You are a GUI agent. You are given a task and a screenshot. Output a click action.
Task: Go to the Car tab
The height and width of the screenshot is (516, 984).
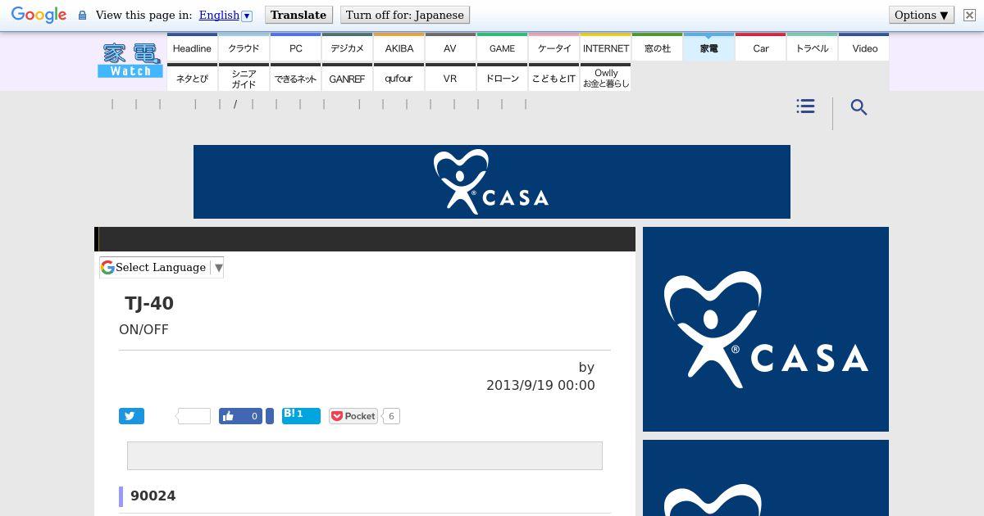[760, 48]
